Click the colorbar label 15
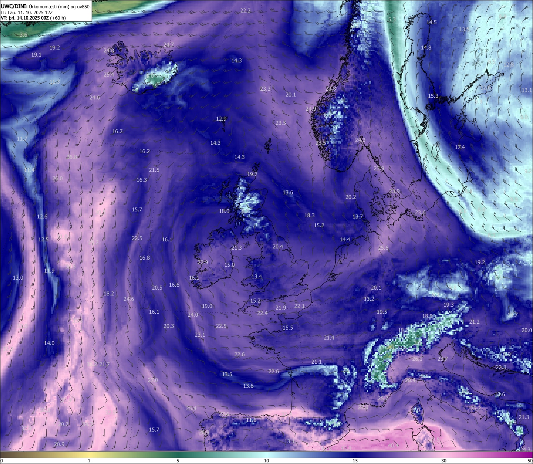The image size is (533, 464). click(355, 461)
